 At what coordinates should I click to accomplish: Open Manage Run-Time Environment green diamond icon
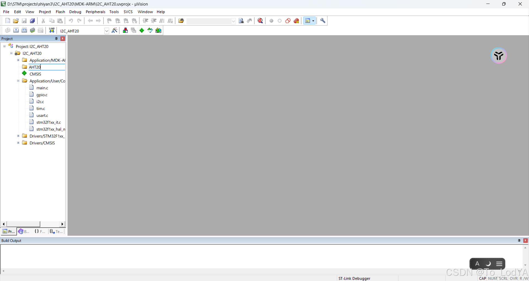142,30
